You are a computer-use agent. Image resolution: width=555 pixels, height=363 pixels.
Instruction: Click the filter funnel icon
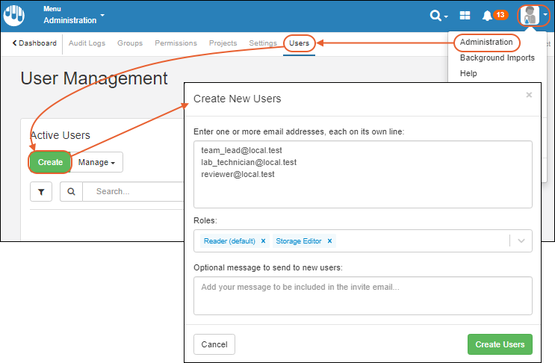[41, 192]
